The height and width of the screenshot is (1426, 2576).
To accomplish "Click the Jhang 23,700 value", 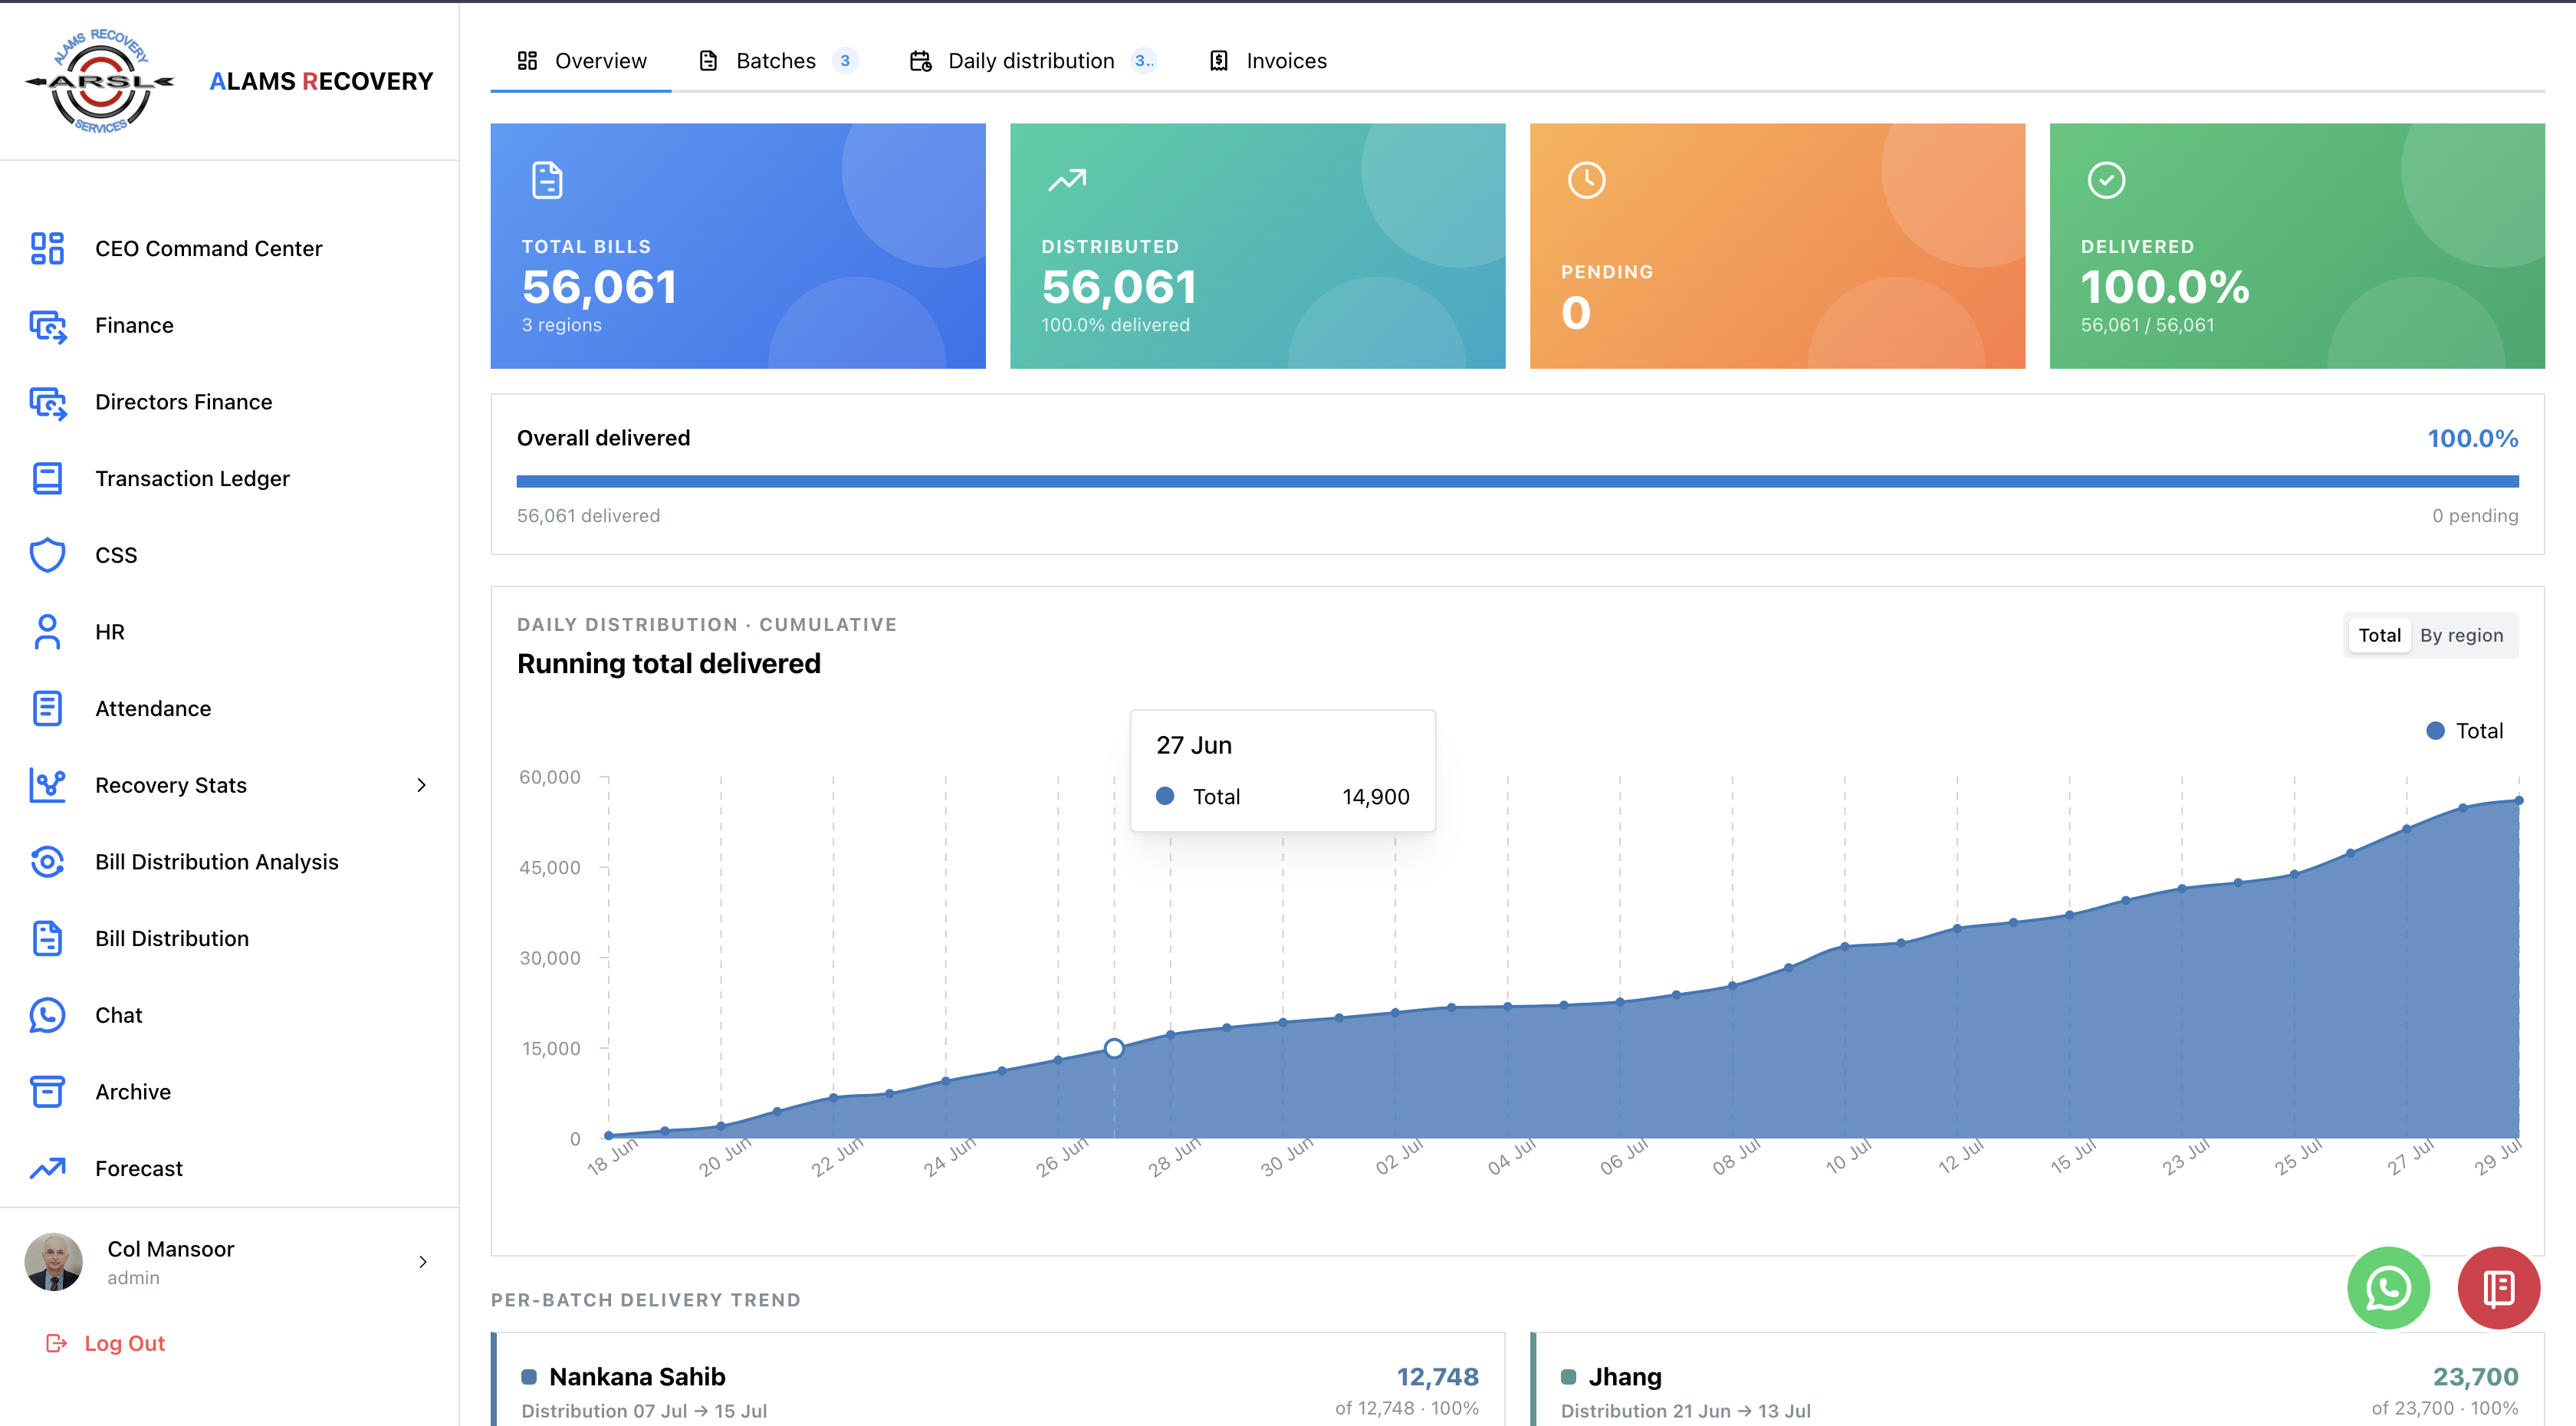I will click(2475, 1377).
